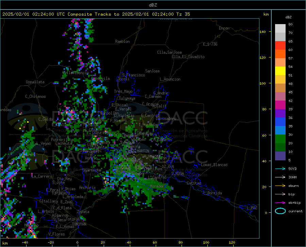Pick the dark orange swatch below red
This screenshot has width=306, height=247.
280,54
